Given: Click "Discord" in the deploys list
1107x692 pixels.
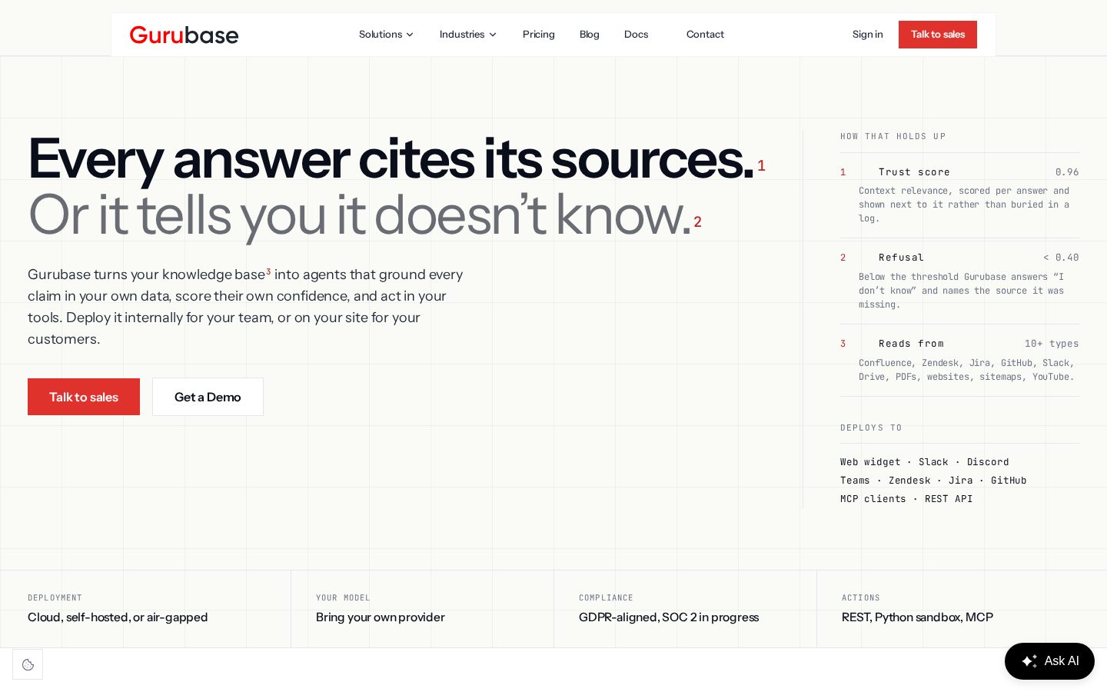Looking at the screenshot, I should (988, 462).
